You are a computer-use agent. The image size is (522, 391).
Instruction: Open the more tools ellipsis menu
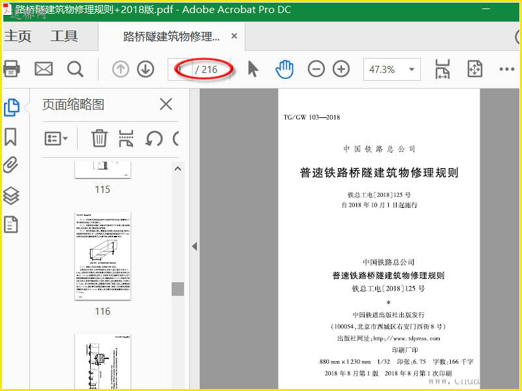coord(507,69)
